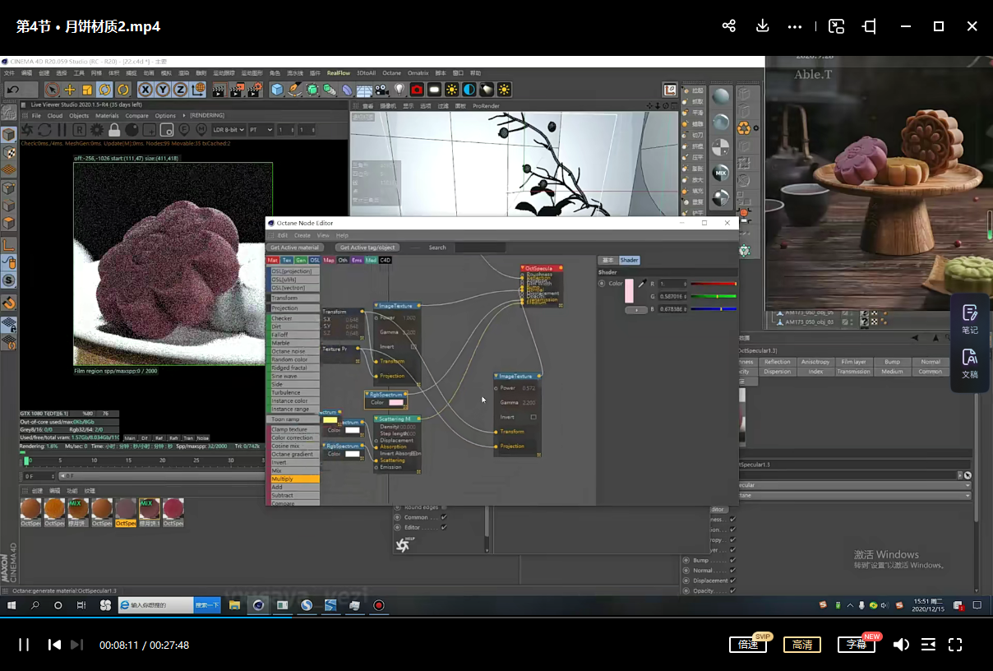Click the download icon in video player
The height and width of the screenshot is (671, 993).
tap(763, 26)
